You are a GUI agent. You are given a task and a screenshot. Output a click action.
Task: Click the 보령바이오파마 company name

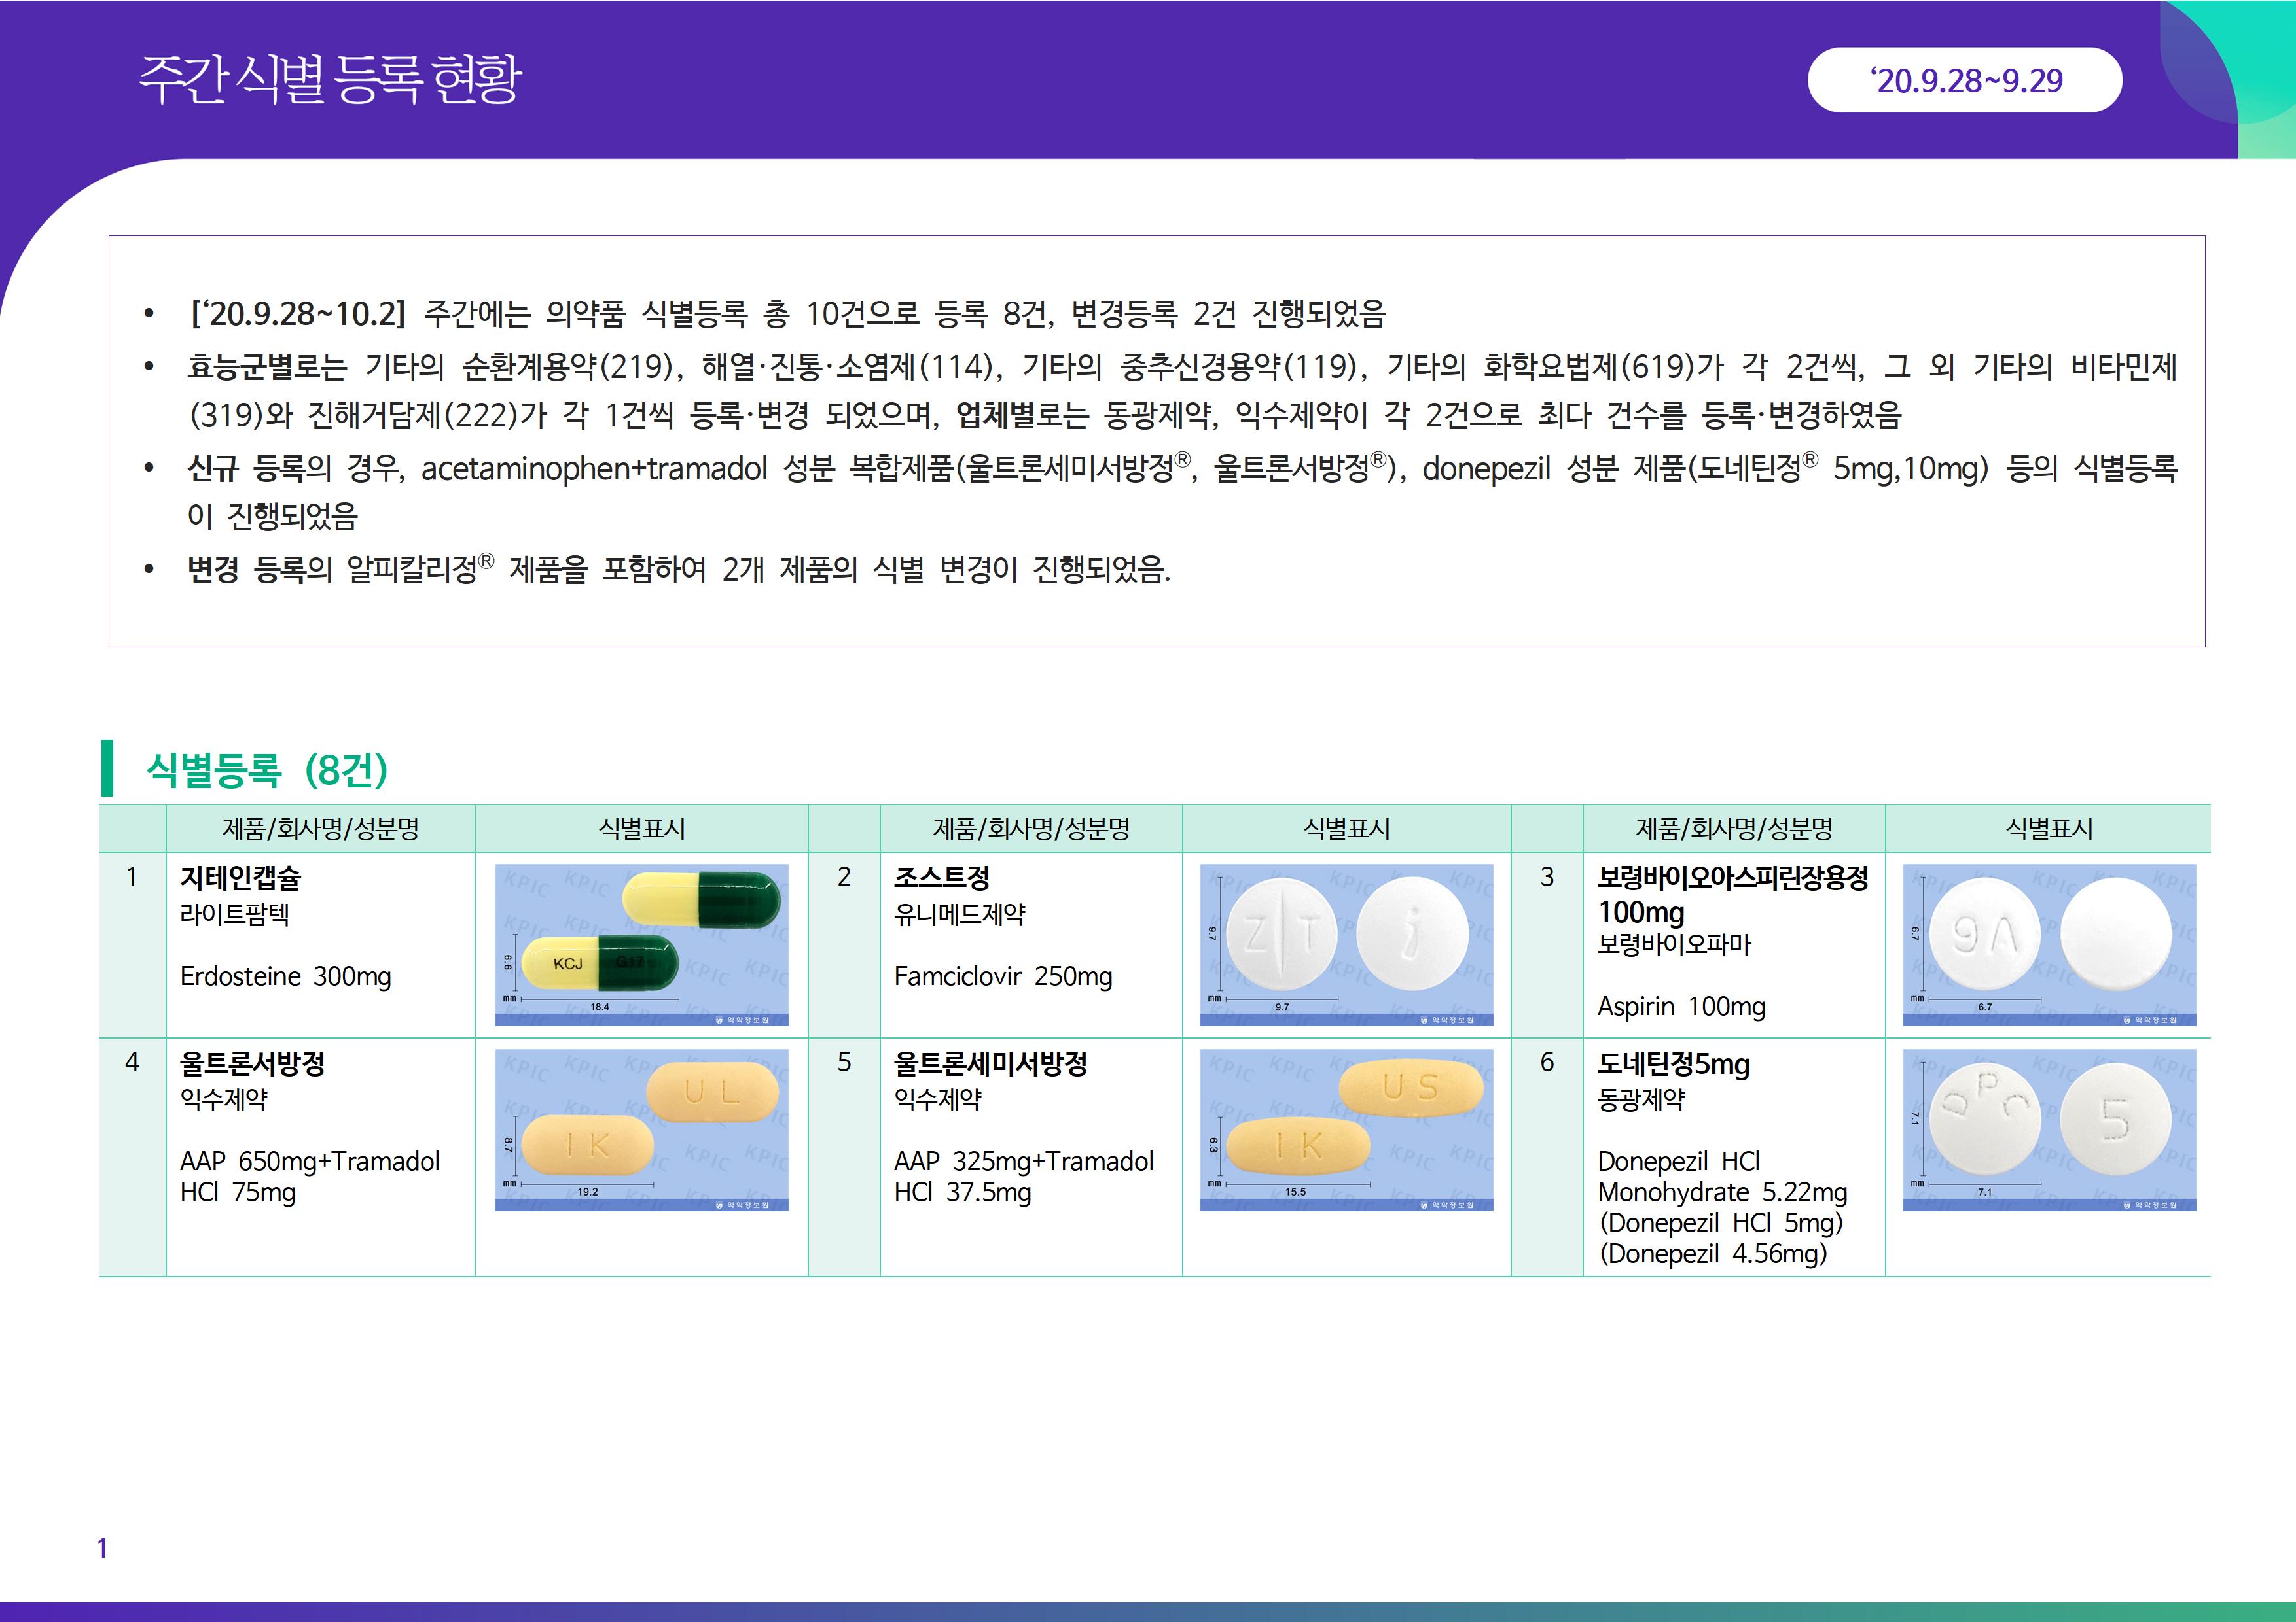pyautogui.click(x=1674, y=944)
